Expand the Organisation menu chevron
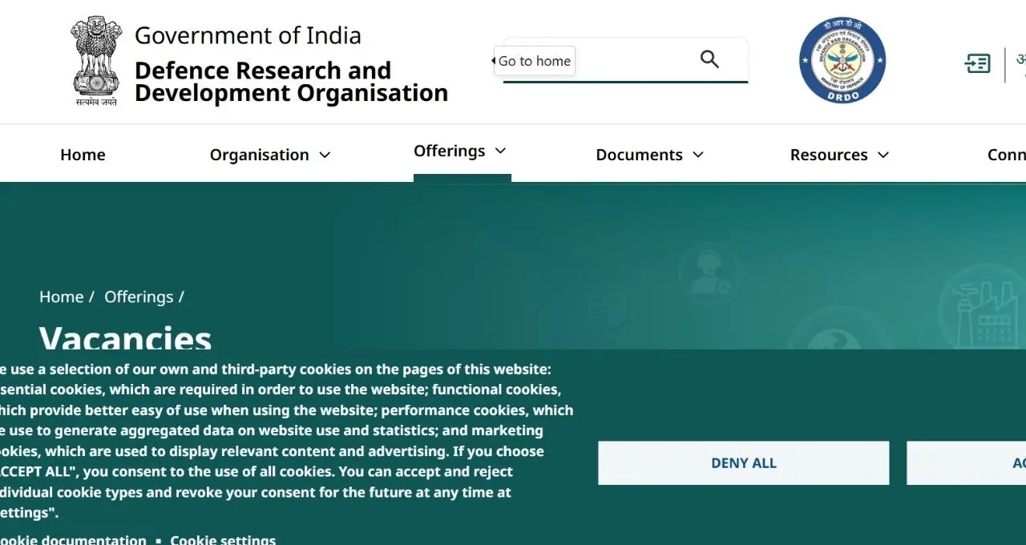 pos(325,155)
